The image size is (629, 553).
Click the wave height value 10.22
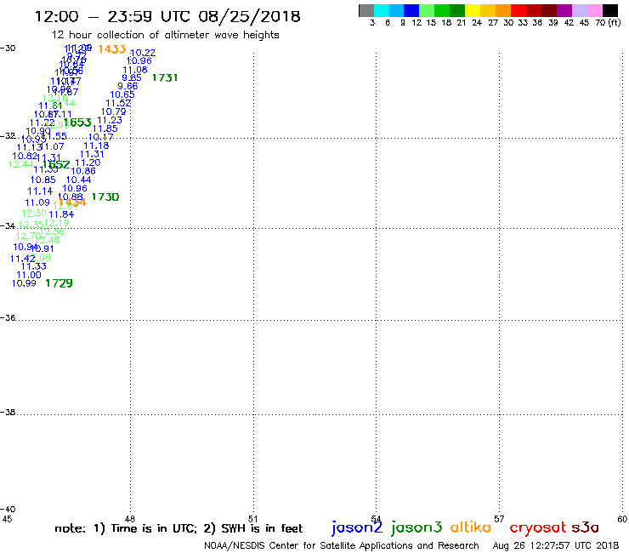(143, 53)
